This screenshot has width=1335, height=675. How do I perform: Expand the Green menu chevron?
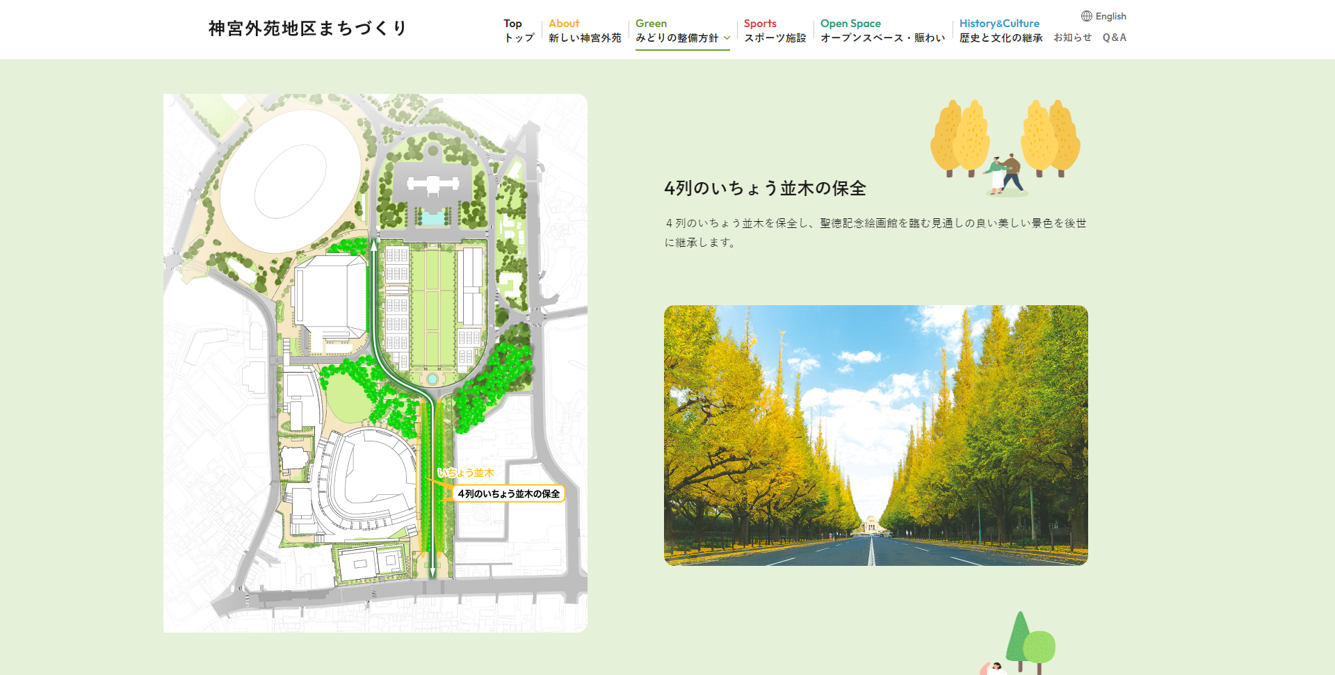pyautogui.click(x=727, y=38)
